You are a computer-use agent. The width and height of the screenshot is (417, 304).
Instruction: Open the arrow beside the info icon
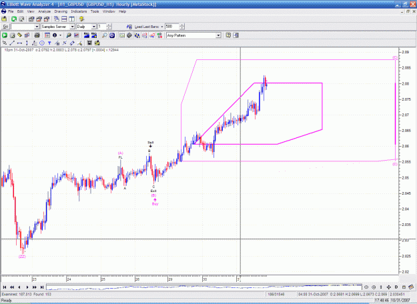[60, 35]
